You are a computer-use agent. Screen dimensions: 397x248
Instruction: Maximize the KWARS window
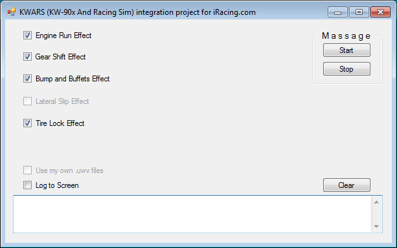359,12
